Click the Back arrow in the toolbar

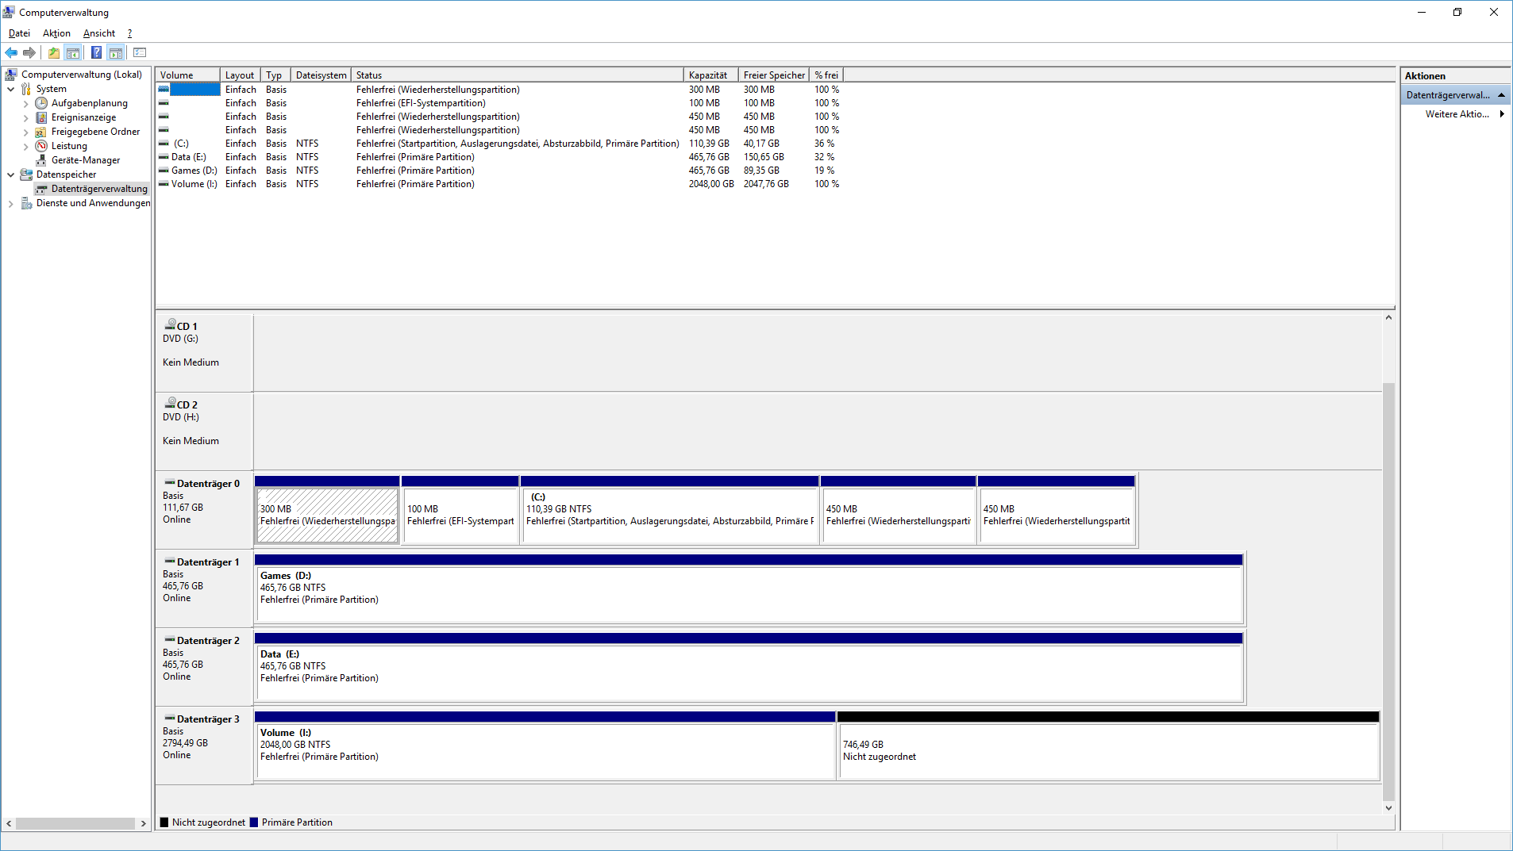(x=11, y=52)
